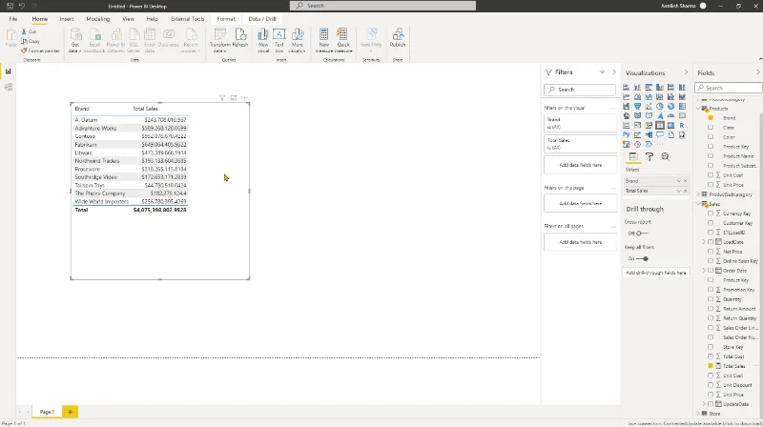The image size is (763, 427).
Task: Open Quick measure dialog
Action: pos(343,40)
